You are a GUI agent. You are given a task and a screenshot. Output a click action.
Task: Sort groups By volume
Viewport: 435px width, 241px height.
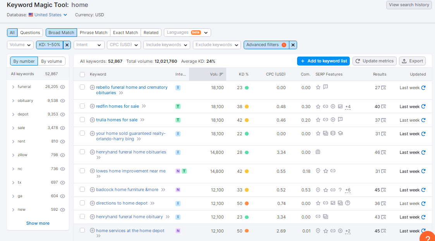[52, 61]
